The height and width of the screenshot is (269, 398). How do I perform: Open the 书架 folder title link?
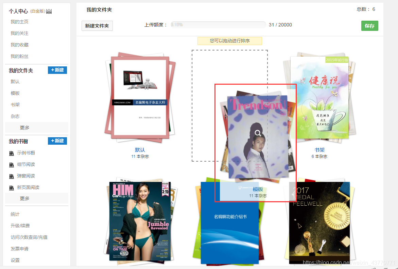coord(319,150)
